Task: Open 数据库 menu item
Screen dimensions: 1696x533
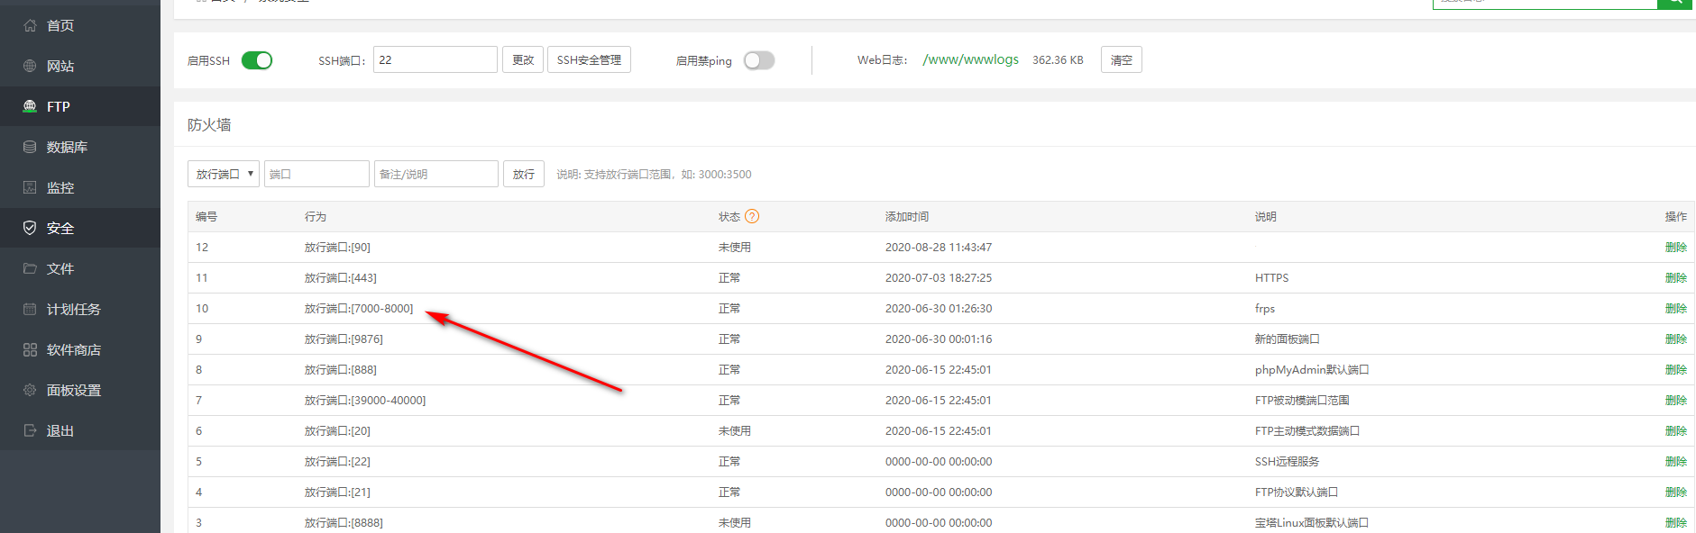Action: pos(67,147)
